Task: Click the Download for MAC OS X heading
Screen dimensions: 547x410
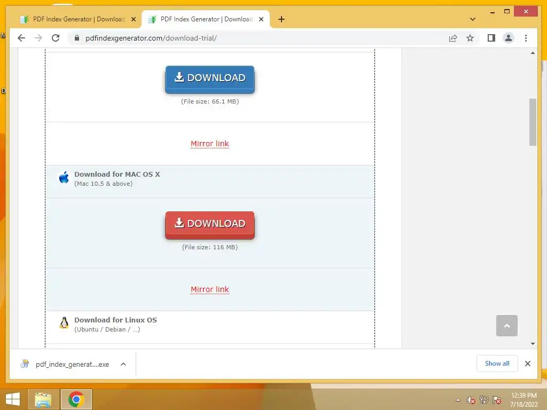Action: pyautogui.click(x=117, y=174)
